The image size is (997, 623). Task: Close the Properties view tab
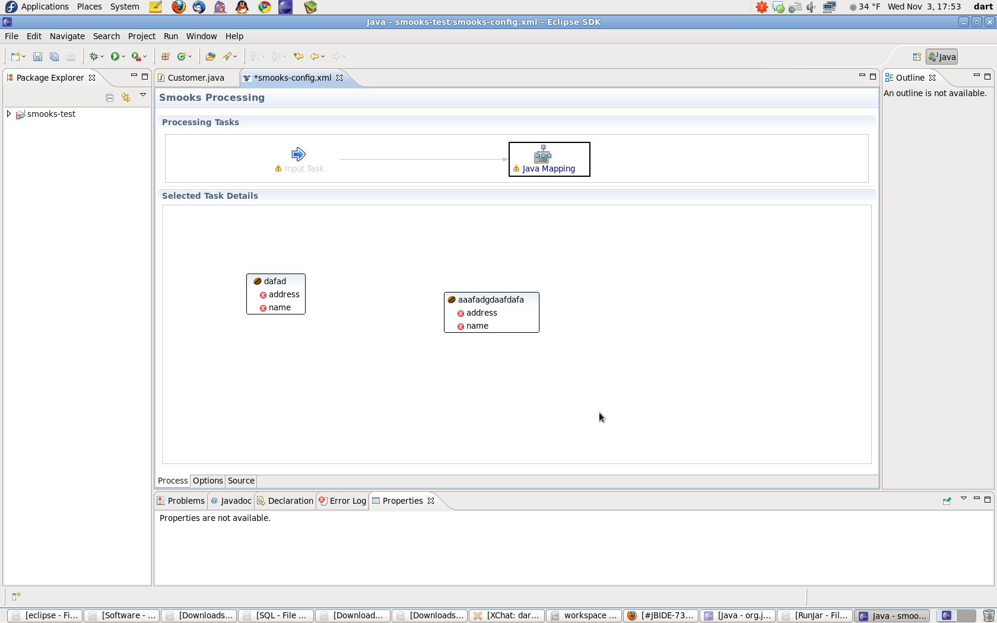[x=431, y=501]
